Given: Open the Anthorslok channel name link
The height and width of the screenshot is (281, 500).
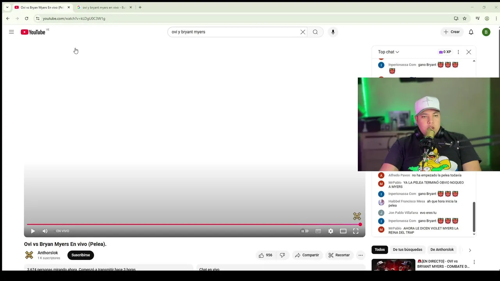Looking at the screenshot, I should coord(48,253).
